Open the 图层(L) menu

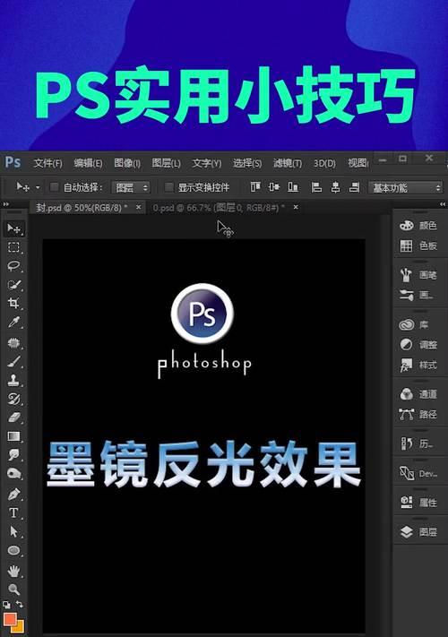tap(166, 163)
